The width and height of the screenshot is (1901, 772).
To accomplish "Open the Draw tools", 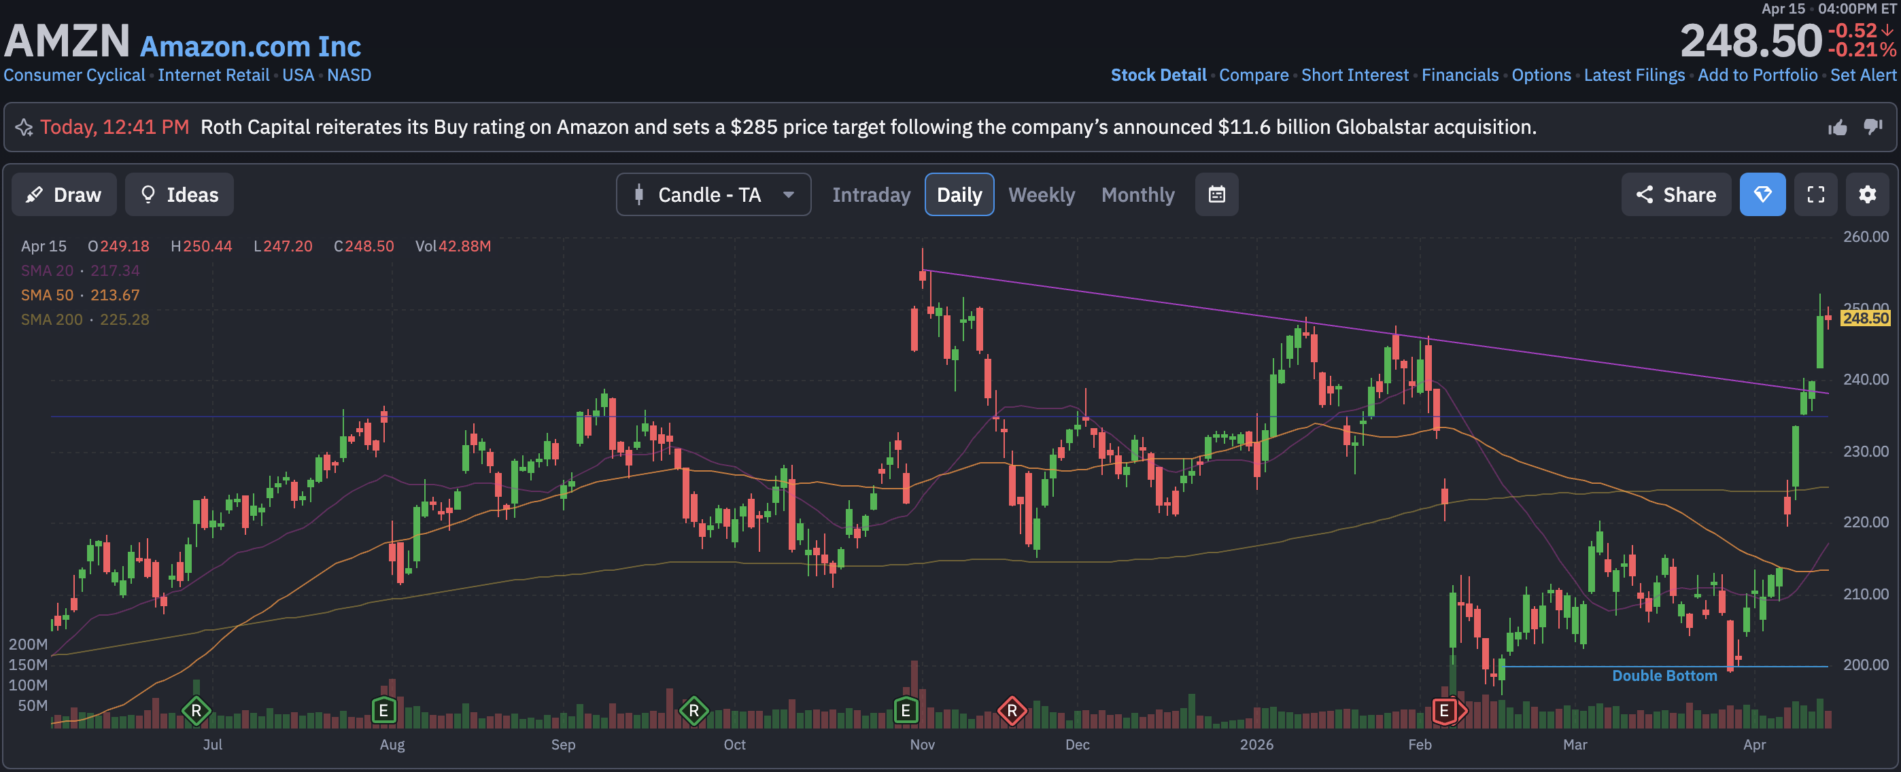I will (x=64, y=194).
